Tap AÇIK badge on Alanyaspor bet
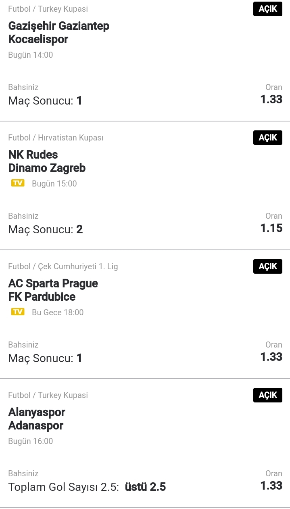This screenshot has width=290, height=509. (x=268, y=395)
